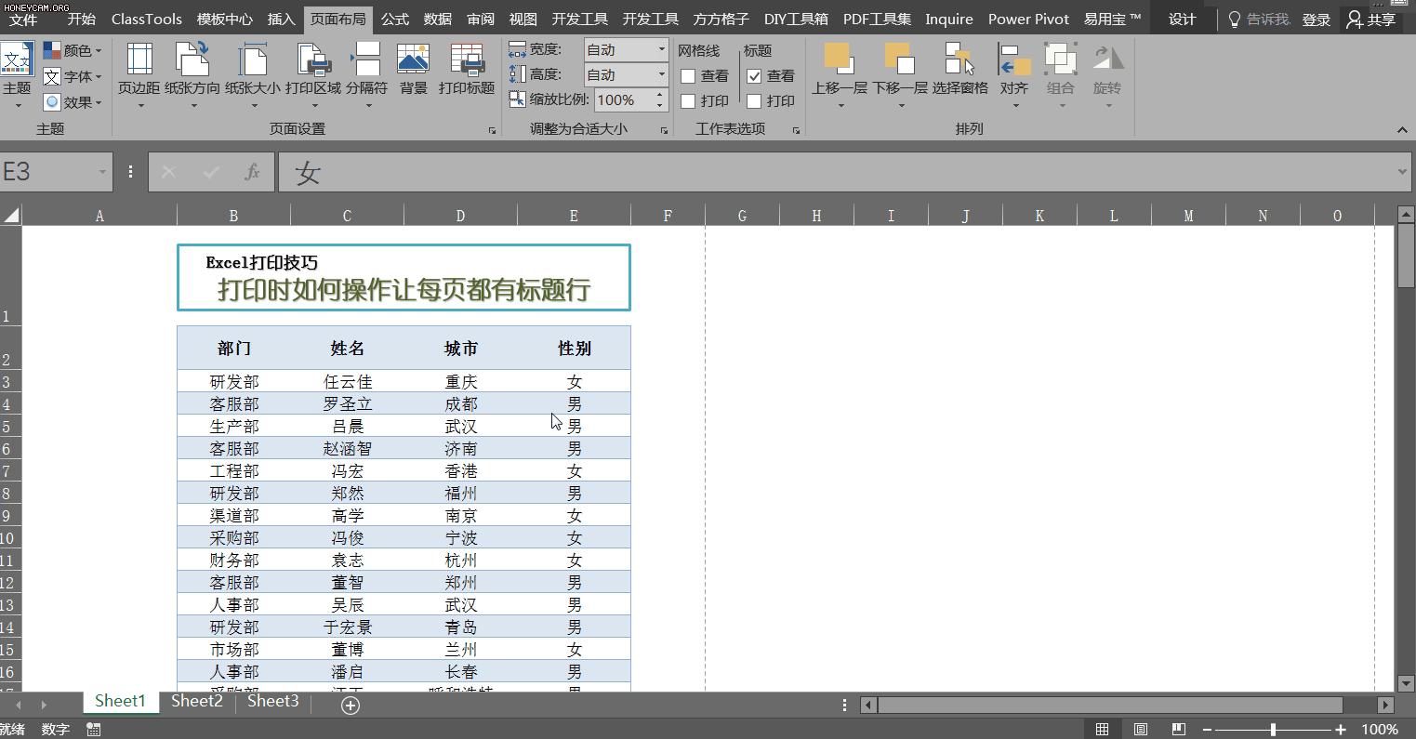Switch to the Sheet2 worksheet tab
1416x739 pixels.
(x=196, y=701)
